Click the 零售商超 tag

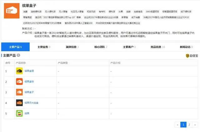[x=27, y=17]
